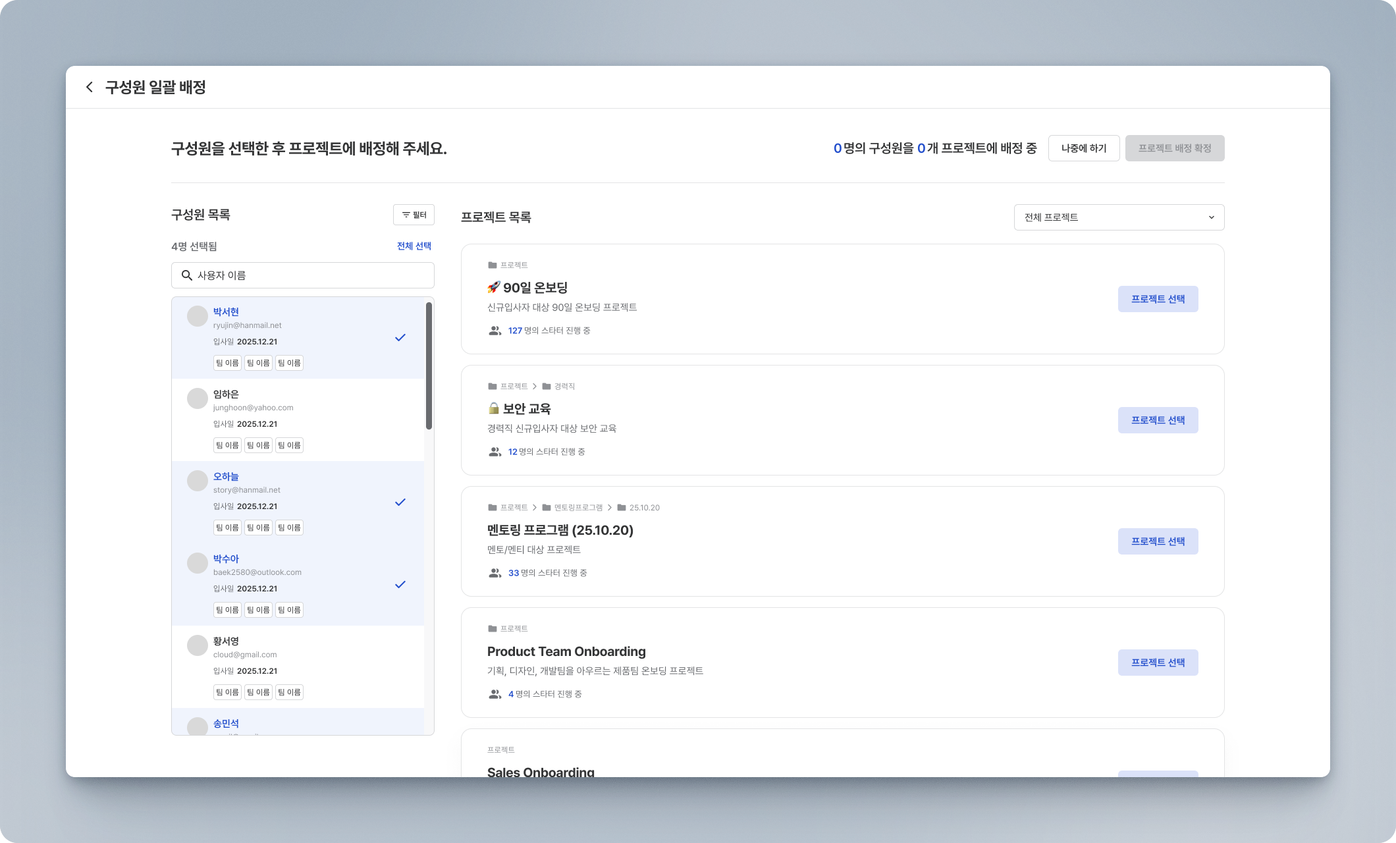Click the 멘토링프로그램 folder breadcrumb icon
The image size is (1396, 843).
[x=547, y=507]
